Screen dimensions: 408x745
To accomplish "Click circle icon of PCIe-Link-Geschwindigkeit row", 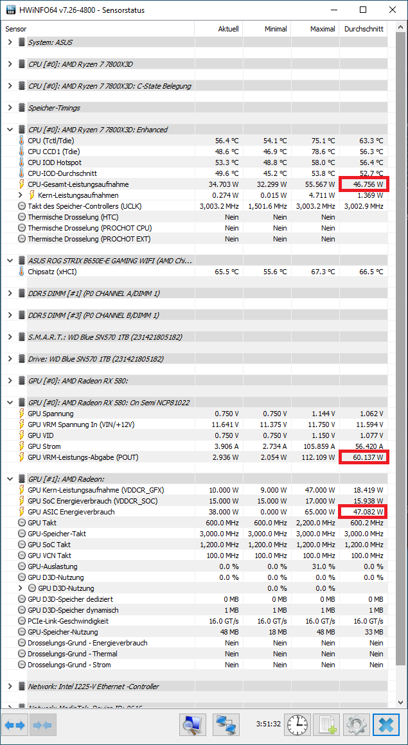I will 21,621.
